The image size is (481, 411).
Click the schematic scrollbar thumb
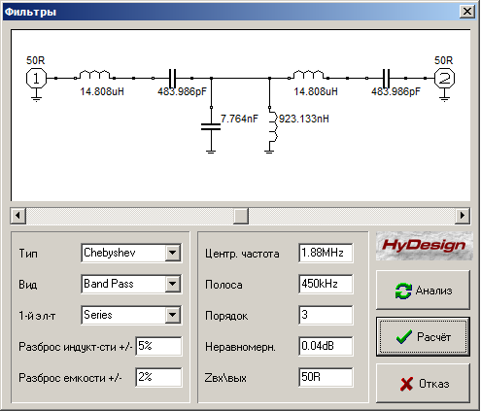[x=241, y=215]
